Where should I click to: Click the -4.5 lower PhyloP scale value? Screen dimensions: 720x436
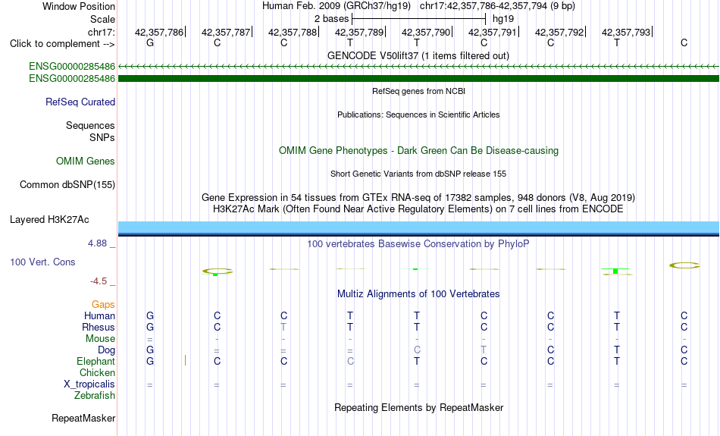click(99, 281)
